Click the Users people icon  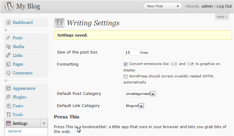click(8, 106)
